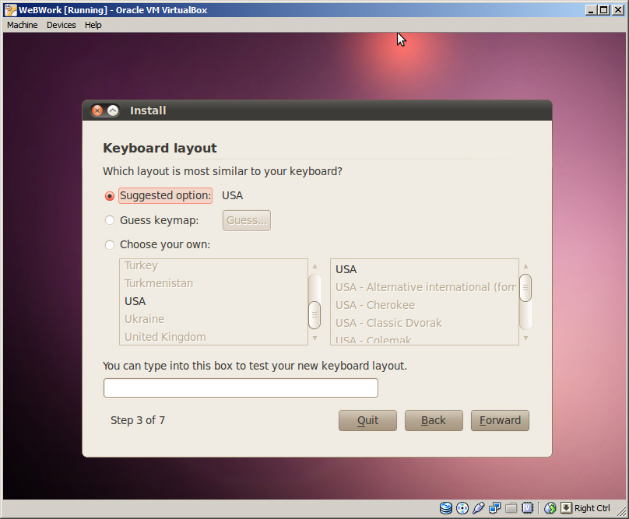
Task: Click the virtualization CPU status icon
Action: pyautogui.click(x=528, y=508)
